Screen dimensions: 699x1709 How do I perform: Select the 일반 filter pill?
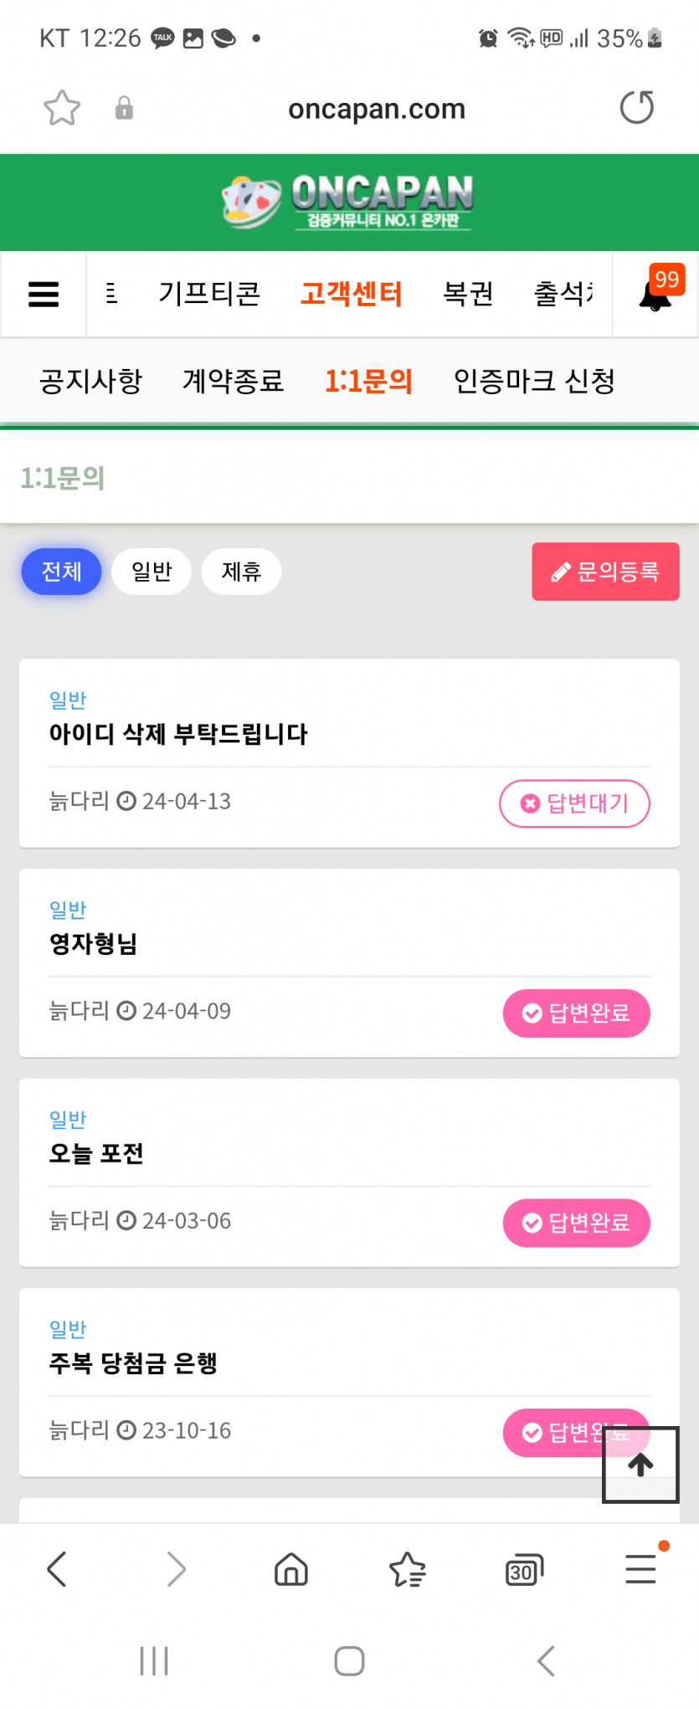[152, 572]
